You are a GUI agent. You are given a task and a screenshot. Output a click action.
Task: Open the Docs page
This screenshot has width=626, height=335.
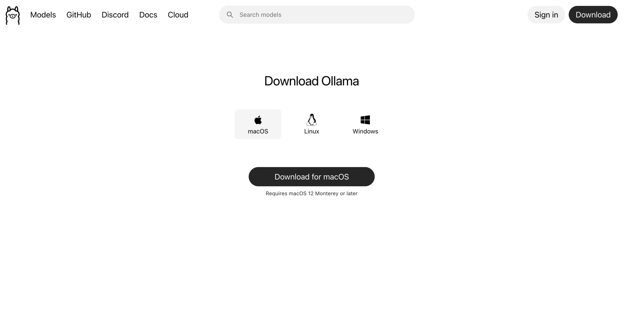tap(148, 15)
